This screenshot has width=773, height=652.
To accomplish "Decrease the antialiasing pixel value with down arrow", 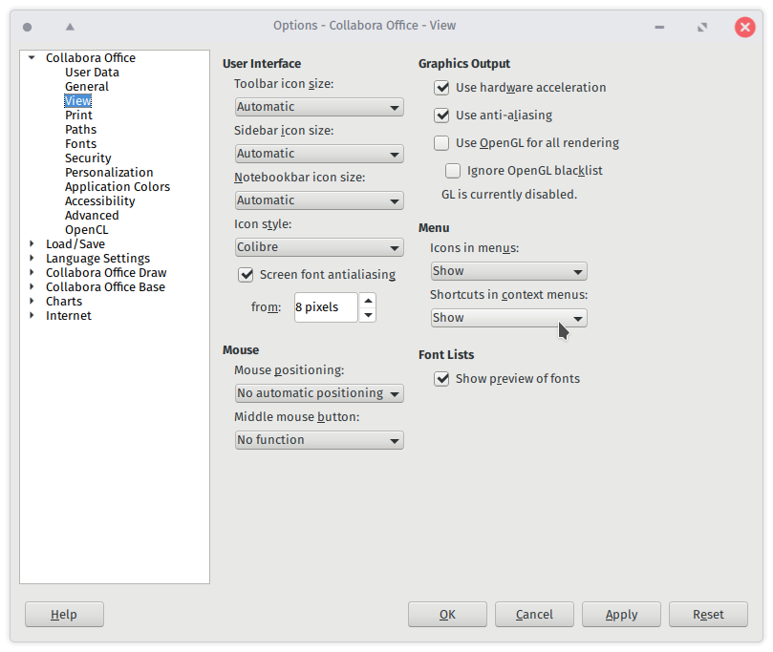I will pos(368,315).
